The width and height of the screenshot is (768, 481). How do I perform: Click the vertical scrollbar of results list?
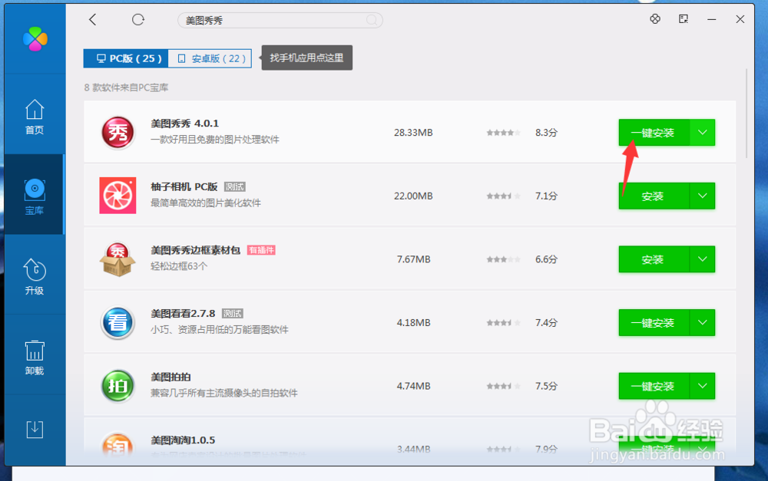[x=746, y=114]
